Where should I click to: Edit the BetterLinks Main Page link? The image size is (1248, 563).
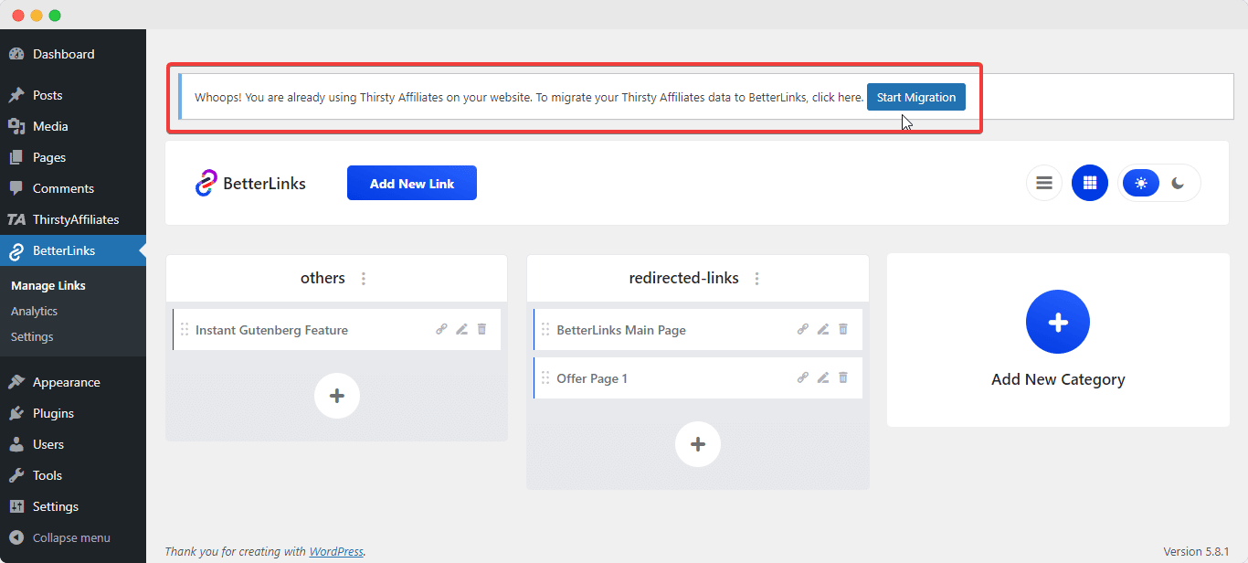823,330
